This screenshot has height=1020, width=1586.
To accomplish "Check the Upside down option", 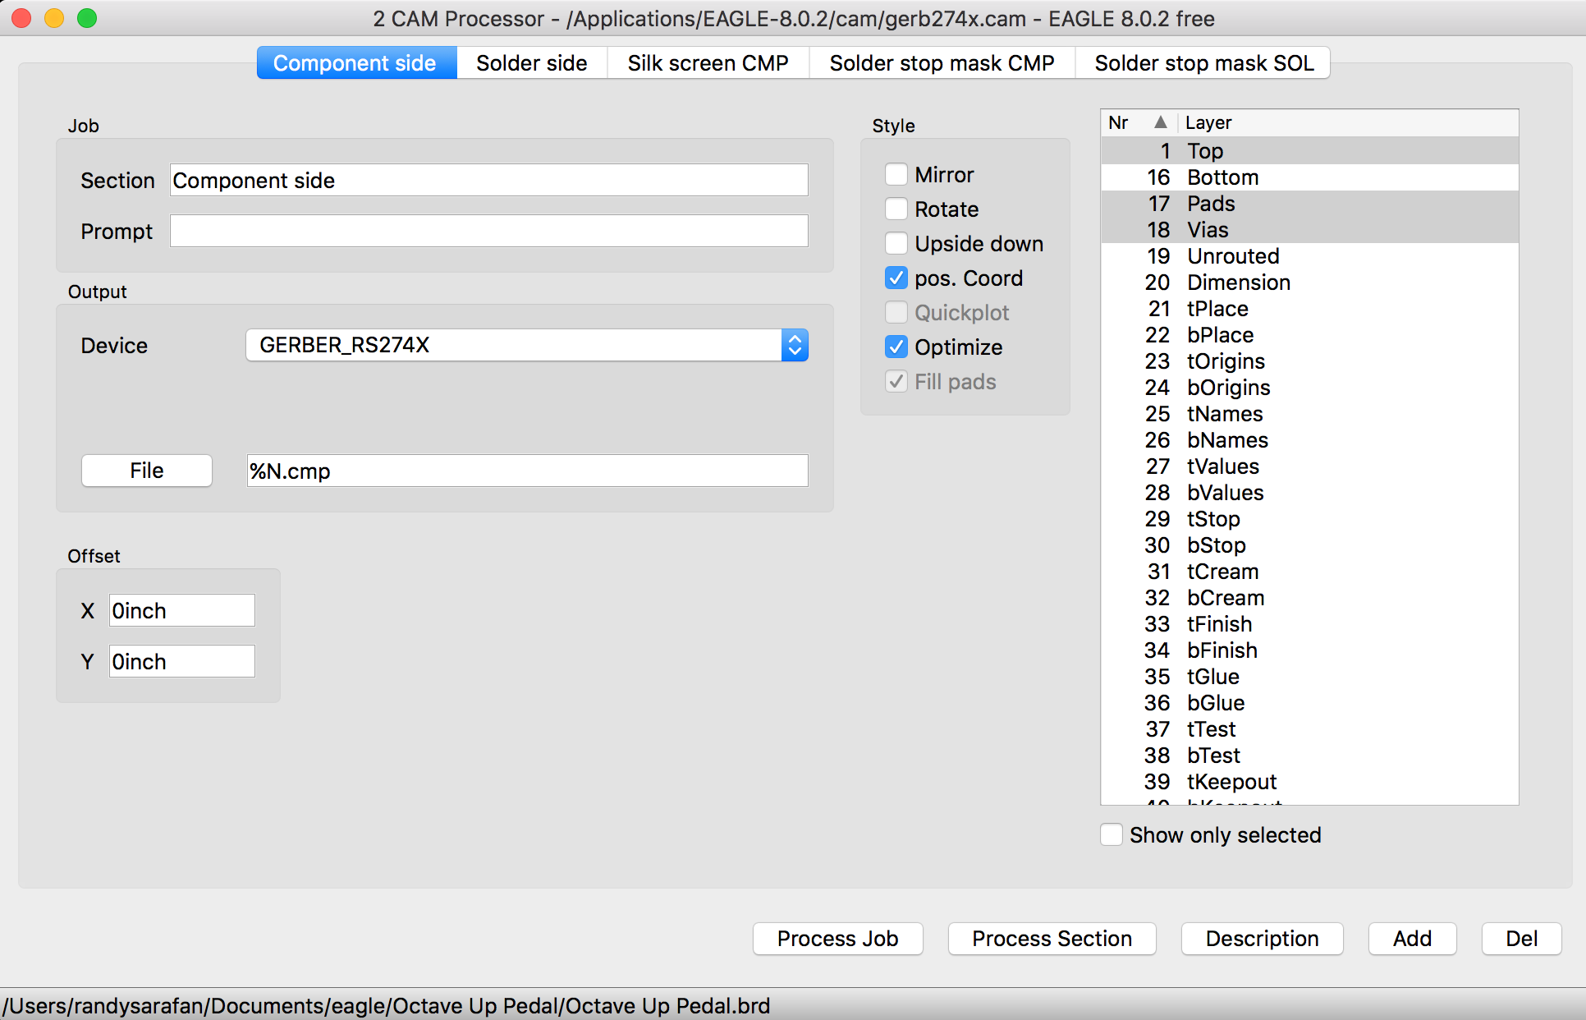I will [896, 244].
